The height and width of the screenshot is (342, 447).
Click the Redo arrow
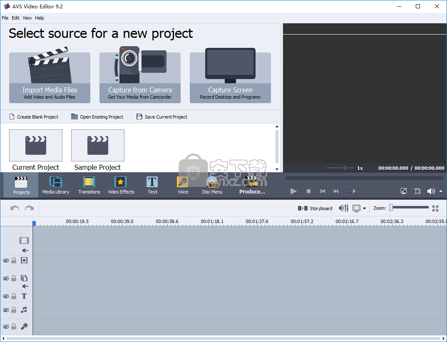coord(30,208)
